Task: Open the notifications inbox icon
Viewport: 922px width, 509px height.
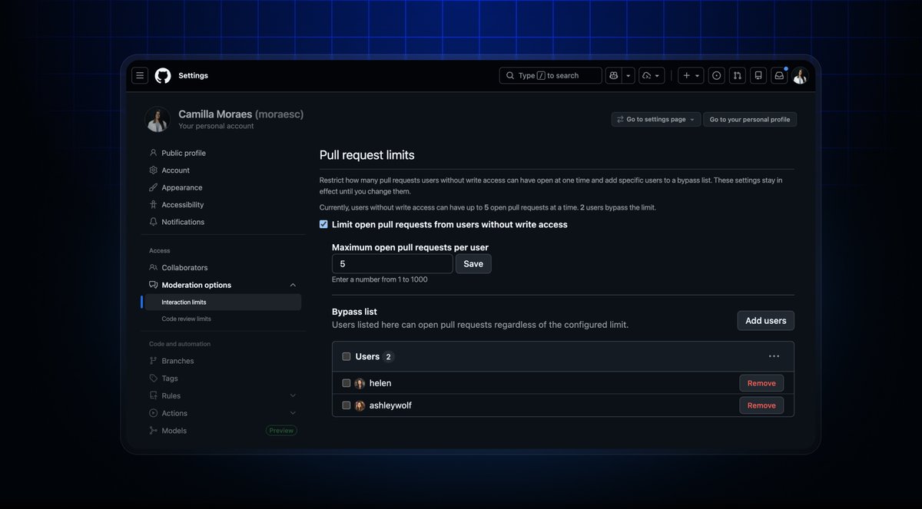Action: coord(779,75)
